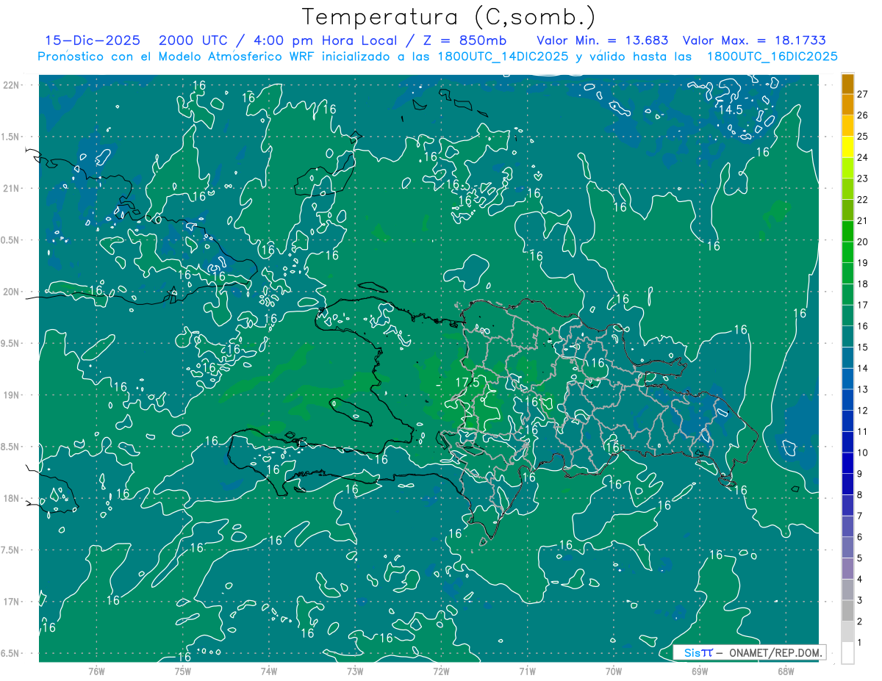
Task: Click the "17N" latitude axis label
Action: [12, 602]
